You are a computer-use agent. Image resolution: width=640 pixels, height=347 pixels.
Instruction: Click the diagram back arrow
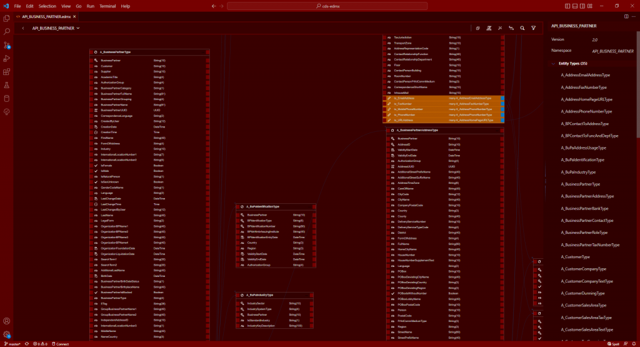(x=23, y=28)
